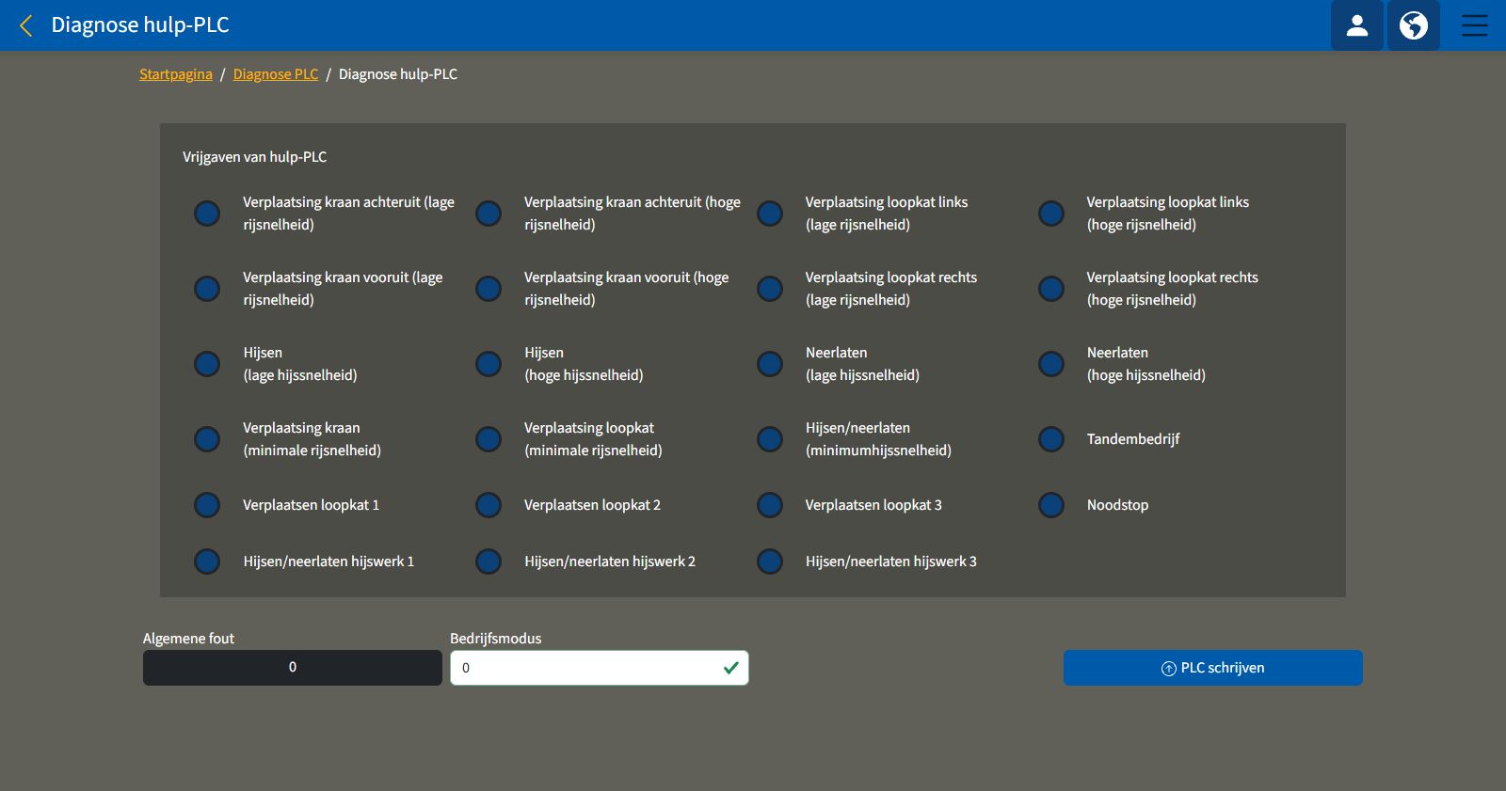Click the PLC schrijven button
This screenshot has width=1506, height=791.
click(x=1212, y=668)
